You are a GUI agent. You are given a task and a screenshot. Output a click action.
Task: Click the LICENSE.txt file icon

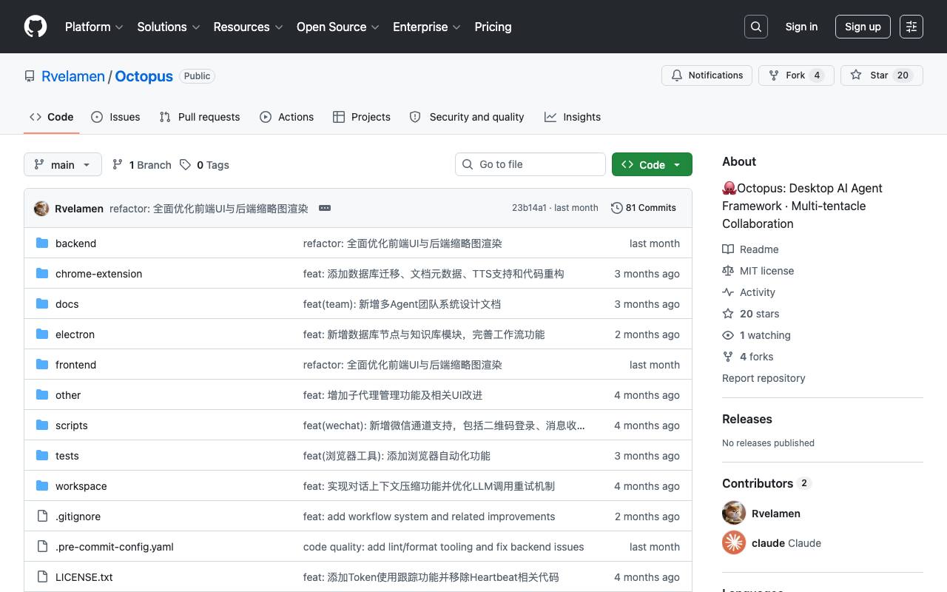(42, 577)
